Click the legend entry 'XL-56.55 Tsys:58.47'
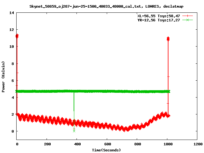 (159, 16)
